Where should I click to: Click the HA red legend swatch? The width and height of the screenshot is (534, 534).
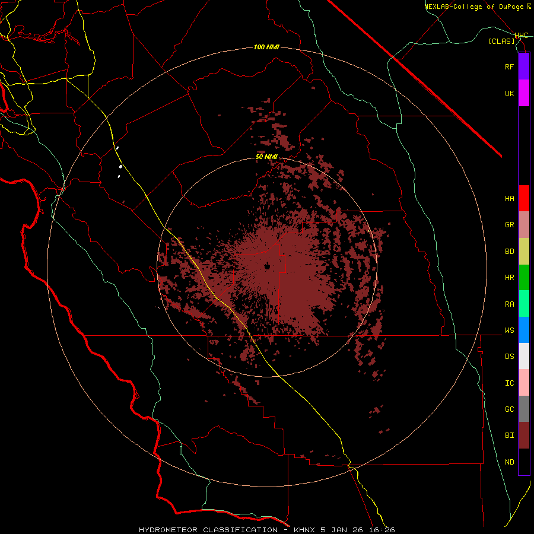pyautogui.click(x=524, y=198)
